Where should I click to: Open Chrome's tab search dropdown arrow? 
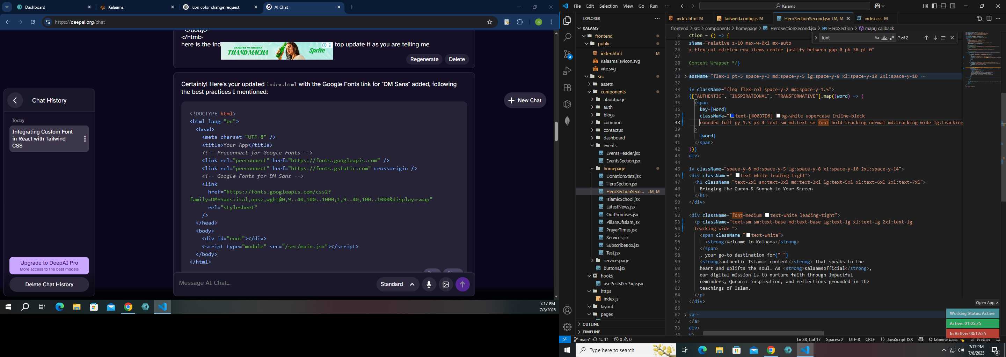click(7, 7)
